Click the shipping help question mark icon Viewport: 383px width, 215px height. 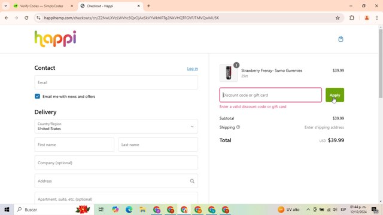(238, 127)
